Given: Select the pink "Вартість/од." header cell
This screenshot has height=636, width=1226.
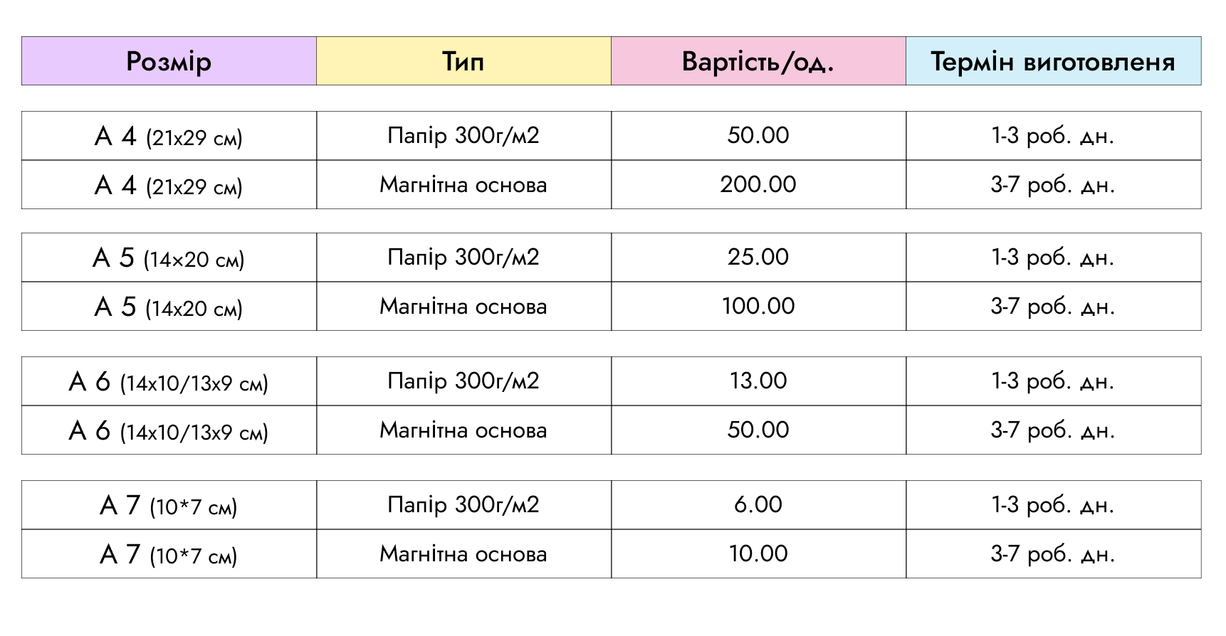Looking at the screenshot, I should (758, 62).
